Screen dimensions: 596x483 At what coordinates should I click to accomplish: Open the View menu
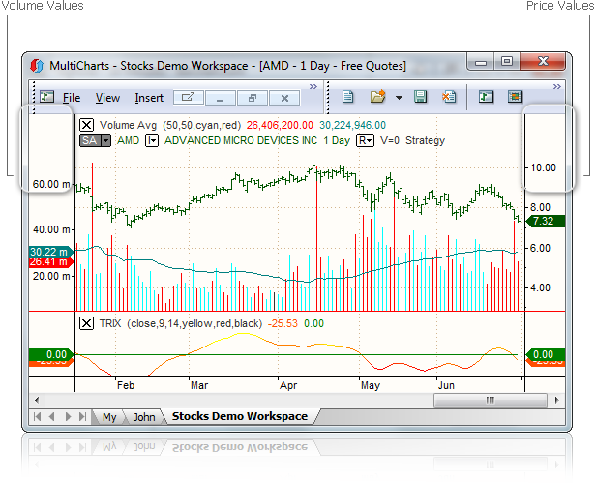point(107,98)
